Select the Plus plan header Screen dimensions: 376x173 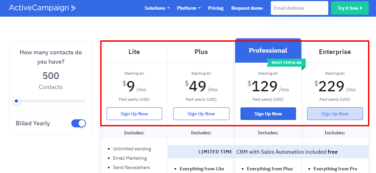click(x=201, y=52)
